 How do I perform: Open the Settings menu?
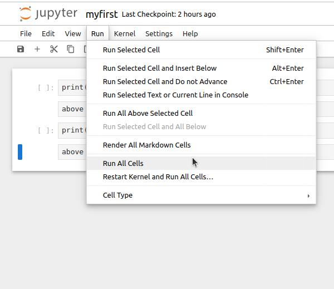point(159,33)
